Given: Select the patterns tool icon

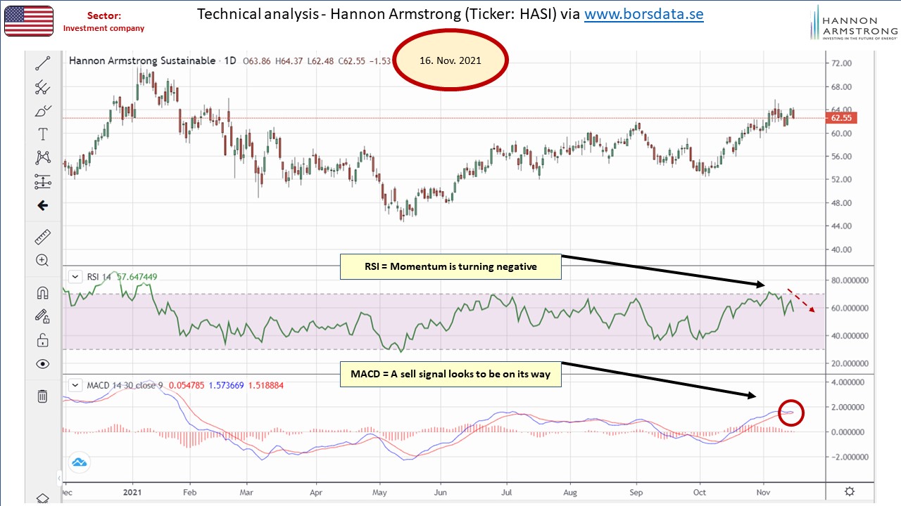Looking at the screenshot, I should click(42, 158).
